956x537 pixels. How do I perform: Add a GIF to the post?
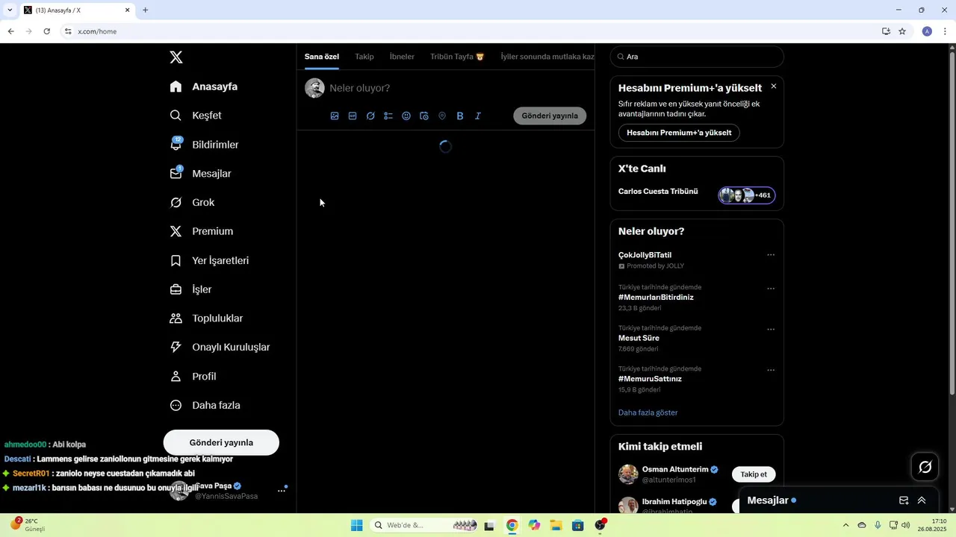[353, 116]
